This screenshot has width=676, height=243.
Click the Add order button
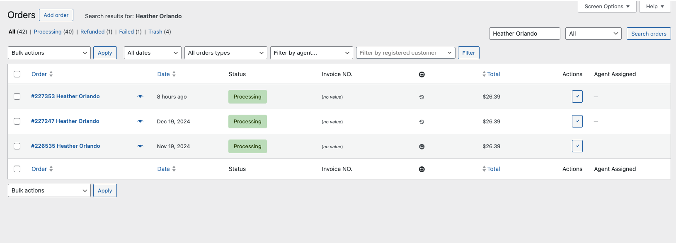coord(56,15)
